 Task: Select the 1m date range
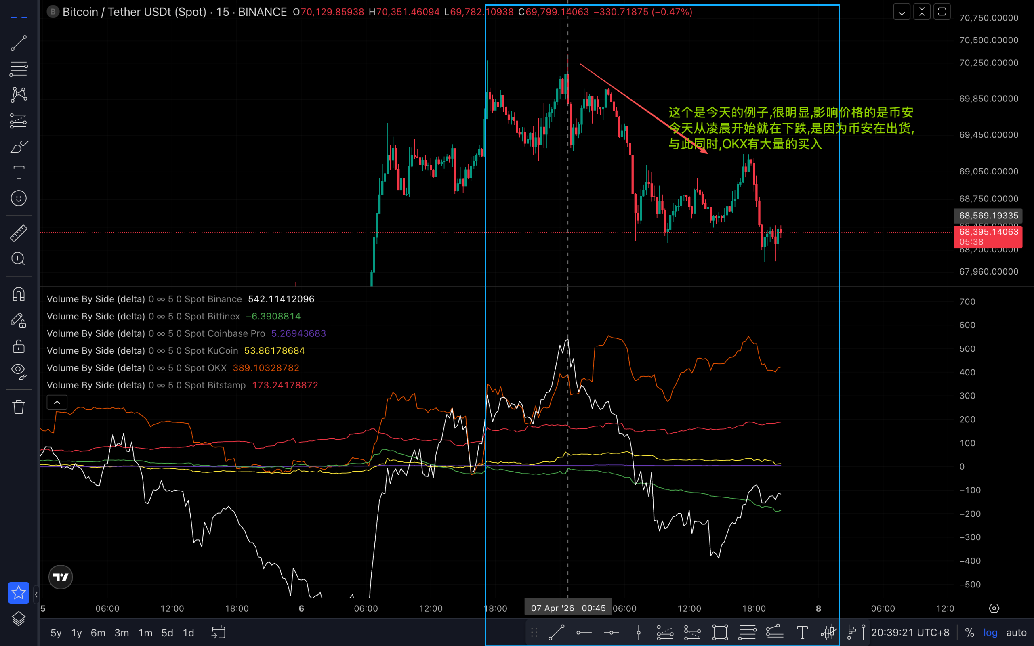pos(145,633)
